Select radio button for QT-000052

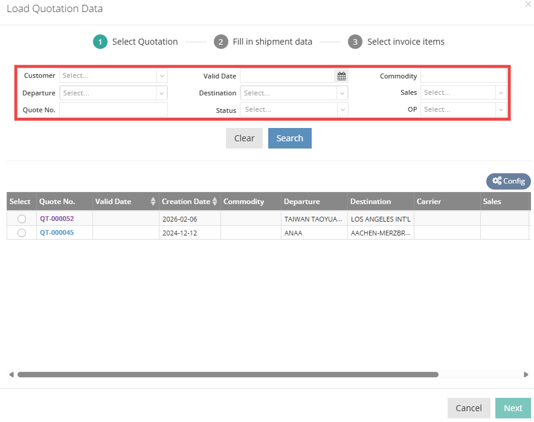coord(22,219)
